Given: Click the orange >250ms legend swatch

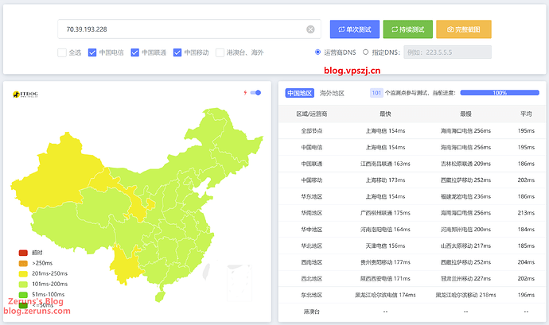Looking at the screenshot, I should (x=23, y=263).
